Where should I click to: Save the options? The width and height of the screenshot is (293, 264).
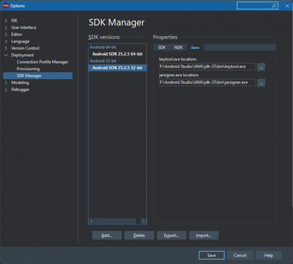[x=211, y=255]
